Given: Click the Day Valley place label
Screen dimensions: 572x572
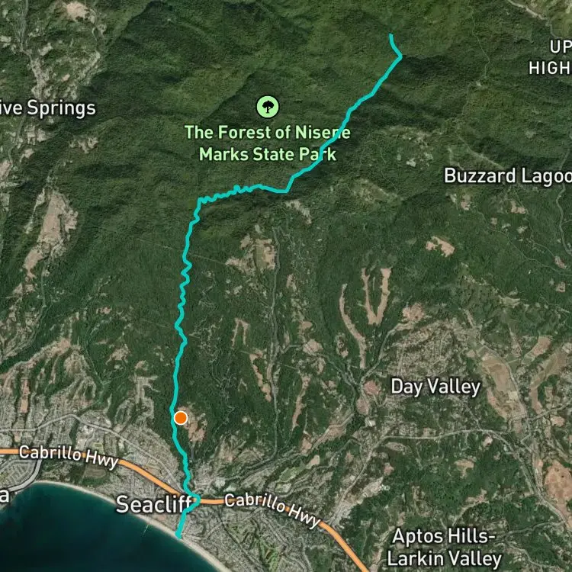Looking at the screenshot, I should pos(435,387).
